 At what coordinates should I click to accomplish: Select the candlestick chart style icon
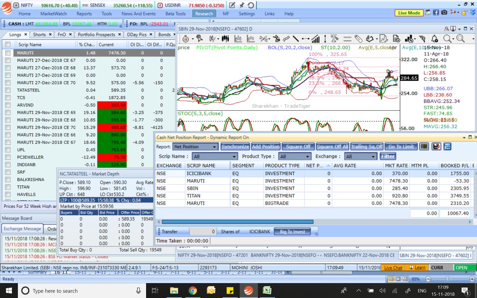[x=225, y=38]
